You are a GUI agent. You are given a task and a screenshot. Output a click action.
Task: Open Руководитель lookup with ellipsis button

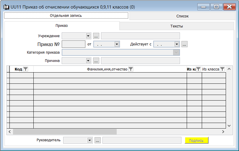click(x=98, y=140)
